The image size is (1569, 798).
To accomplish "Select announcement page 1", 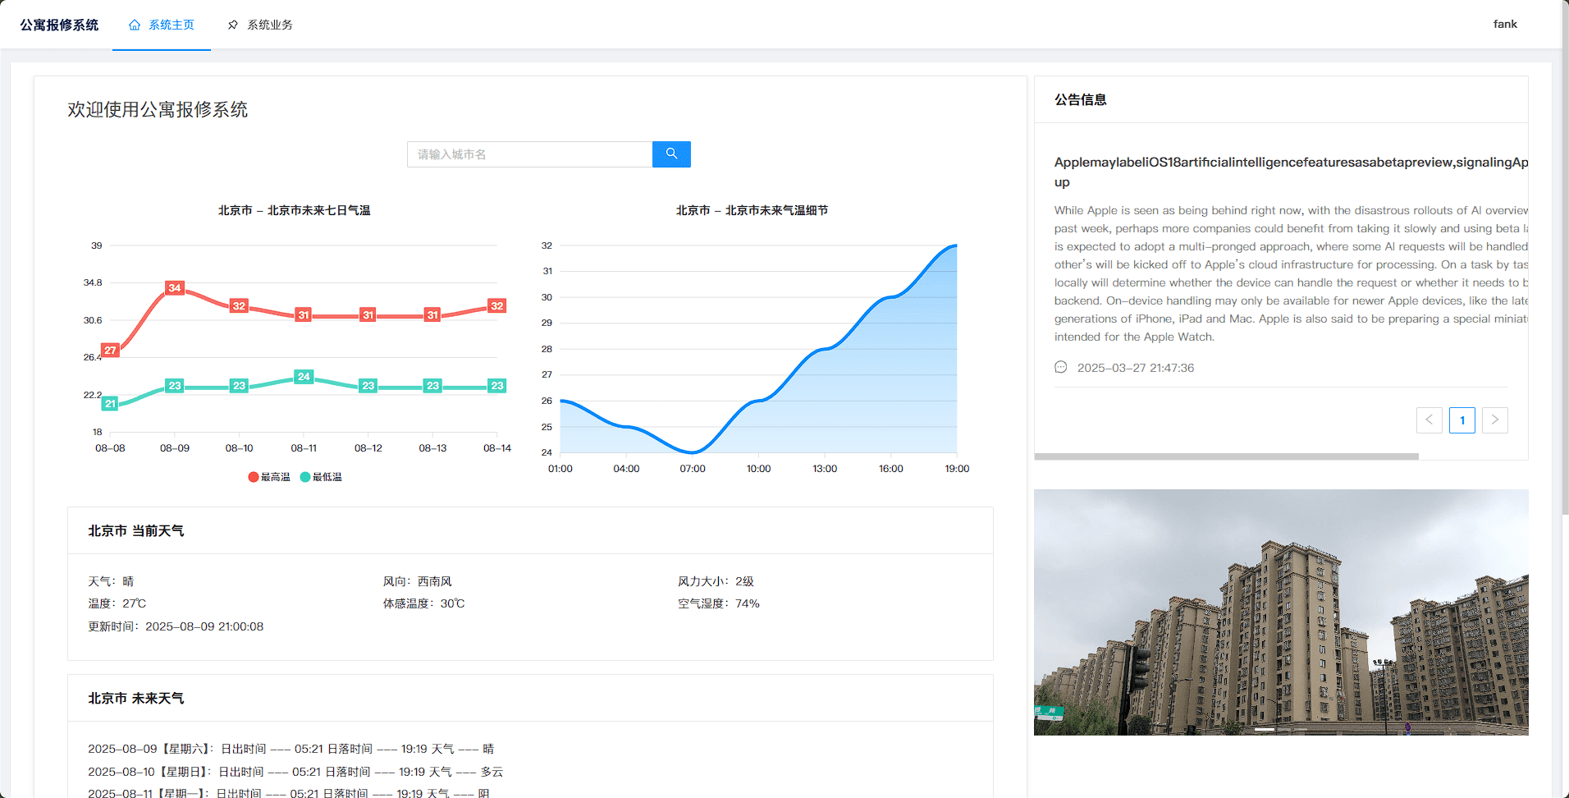I will [x=1462, y=420].
